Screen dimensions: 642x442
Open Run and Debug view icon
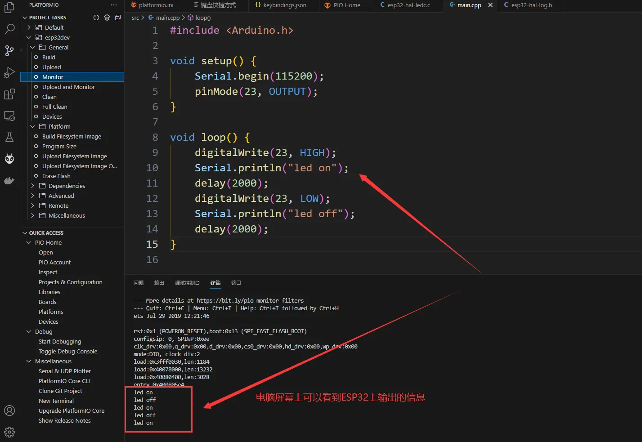pyautogui.click(x=9, y=72)
